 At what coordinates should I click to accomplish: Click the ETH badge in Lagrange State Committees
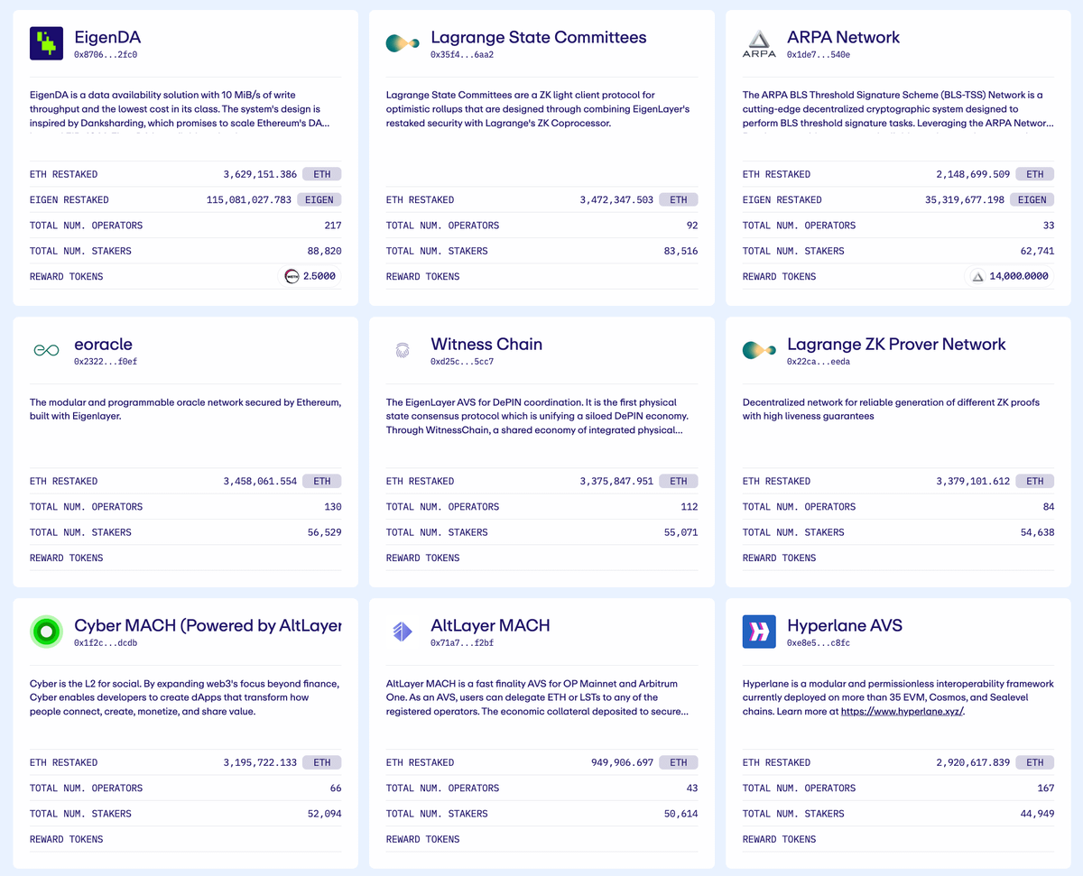click(679, 200)
